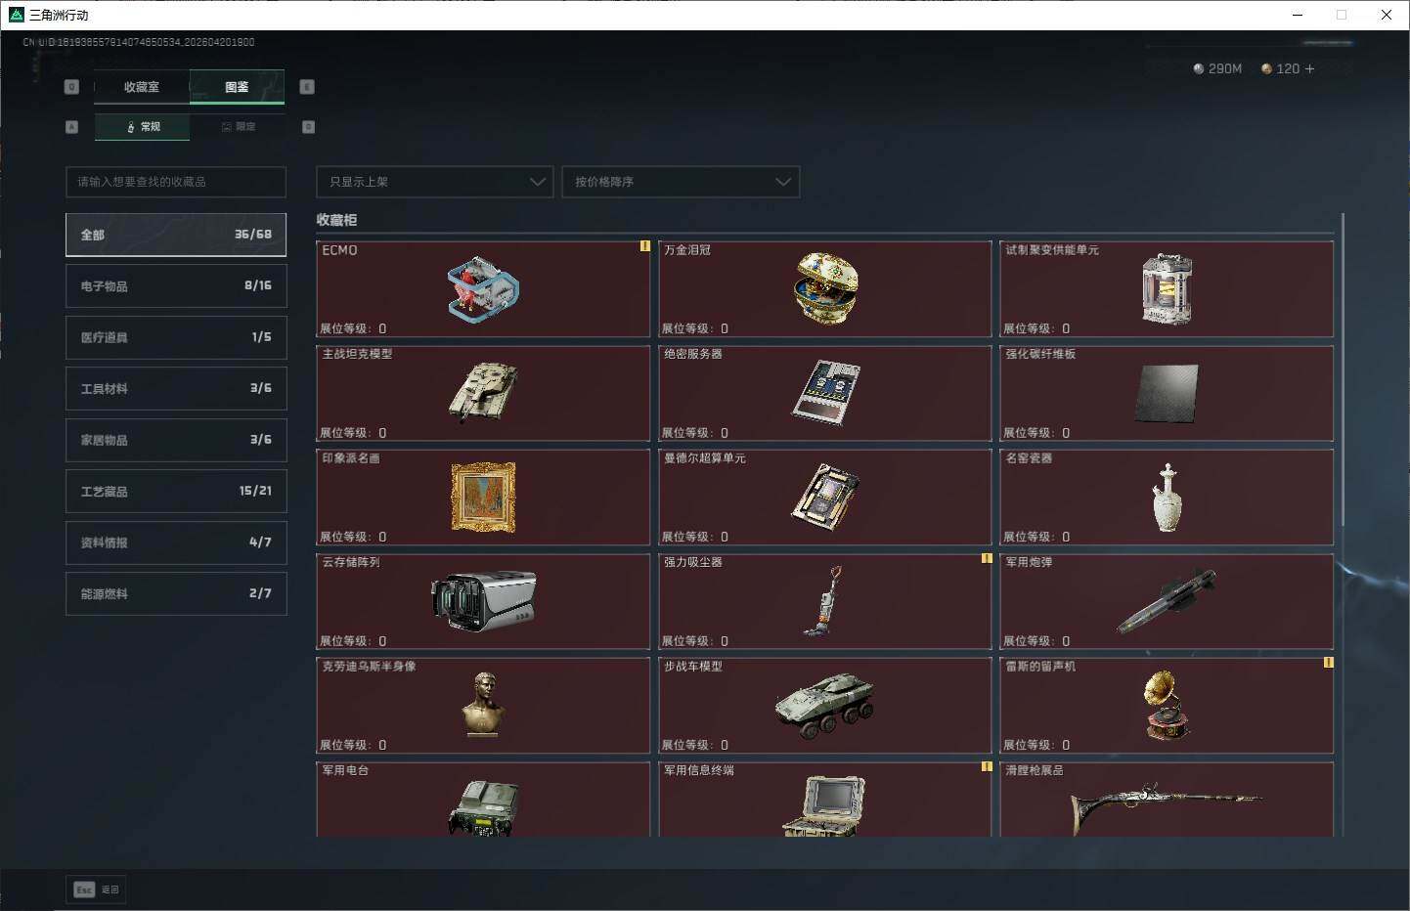Select the 步战车模型 armored vehicle model
The image size is (1410, 911).
825,706
